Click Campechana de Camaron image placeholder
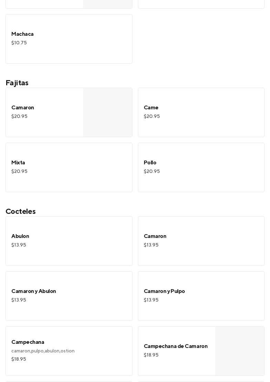 240,351
